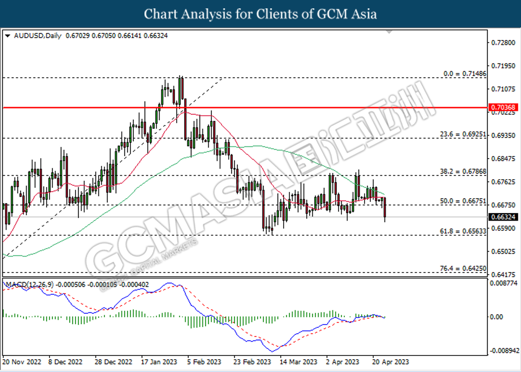The width and height of the screenshot is (521, 372).
Task: Click the MACD scale value 0.008774
Action: pos(503,283)
